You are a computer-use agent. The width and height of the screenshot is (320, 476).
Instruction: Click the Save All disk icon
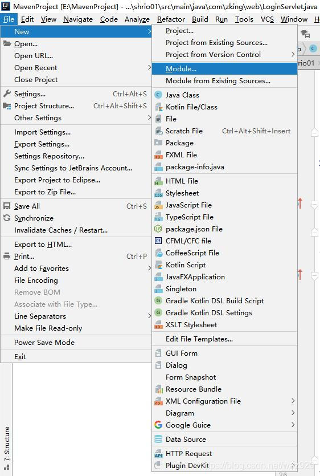[x=7, y=206]
